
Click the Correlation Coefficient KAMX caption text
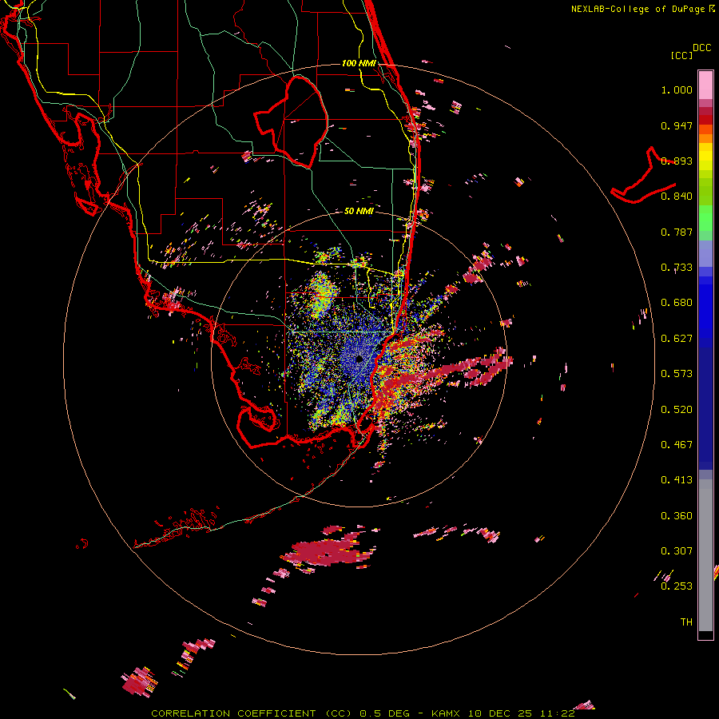(363, 713)
